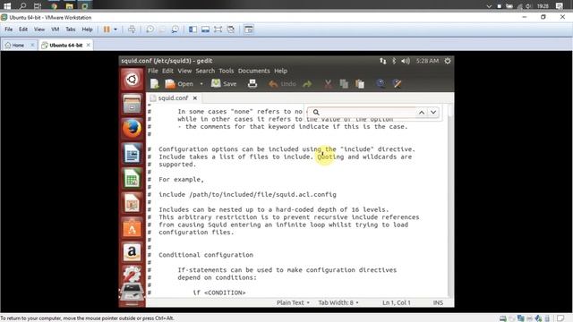Viewport: 573px width, 322px height.
Task: Open gedit File menu
Action: pos(153,71)
